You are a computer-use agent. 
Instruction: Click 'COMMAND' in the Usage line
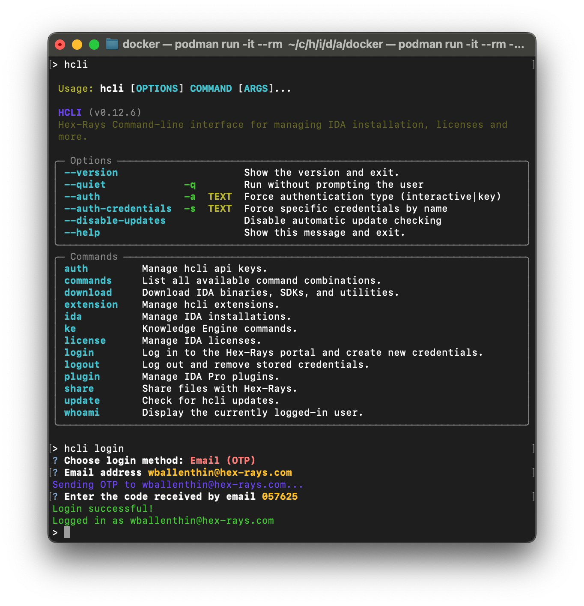(211, 88)
